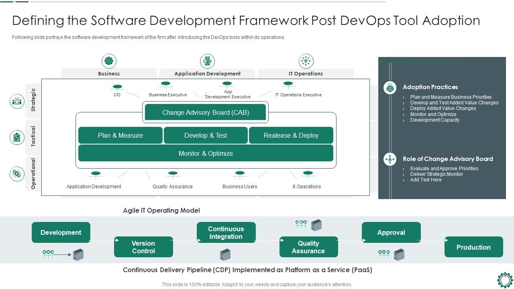Click the server icon below Continuous Integration
This screenshot has width=514, height=289.
point(226,254)
